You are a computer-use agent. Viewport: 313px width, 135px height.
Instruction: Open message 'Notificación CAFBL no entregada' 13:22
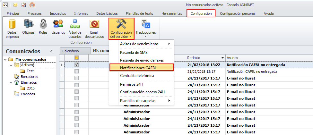tap(256, 65)
